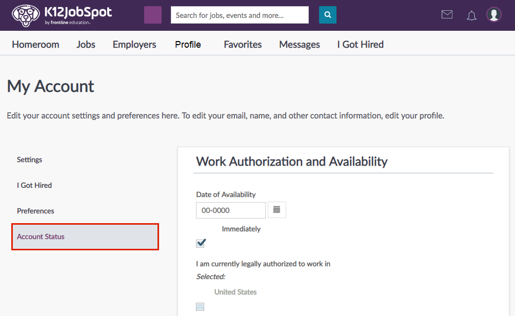The image size is (515, 316).
Task: Go to the I Got Hired page
Action: tap(360, 45)
